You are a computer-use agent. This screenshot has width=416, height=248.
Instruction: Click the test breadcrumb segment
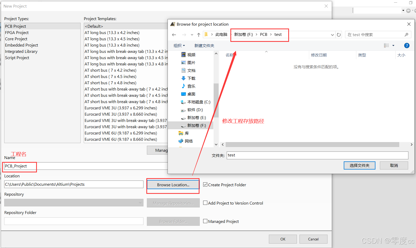pyautogui.click(x=278, y=35)
